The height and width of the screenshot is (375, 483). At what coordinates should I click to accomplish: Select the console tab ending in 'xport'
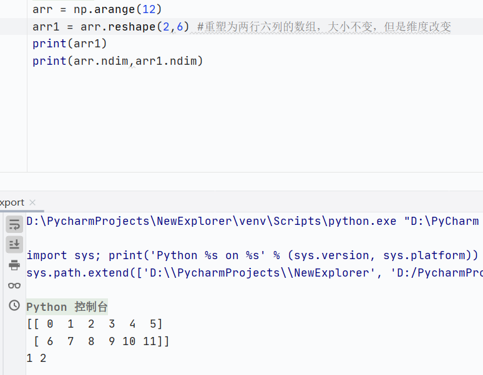[12, 202]
